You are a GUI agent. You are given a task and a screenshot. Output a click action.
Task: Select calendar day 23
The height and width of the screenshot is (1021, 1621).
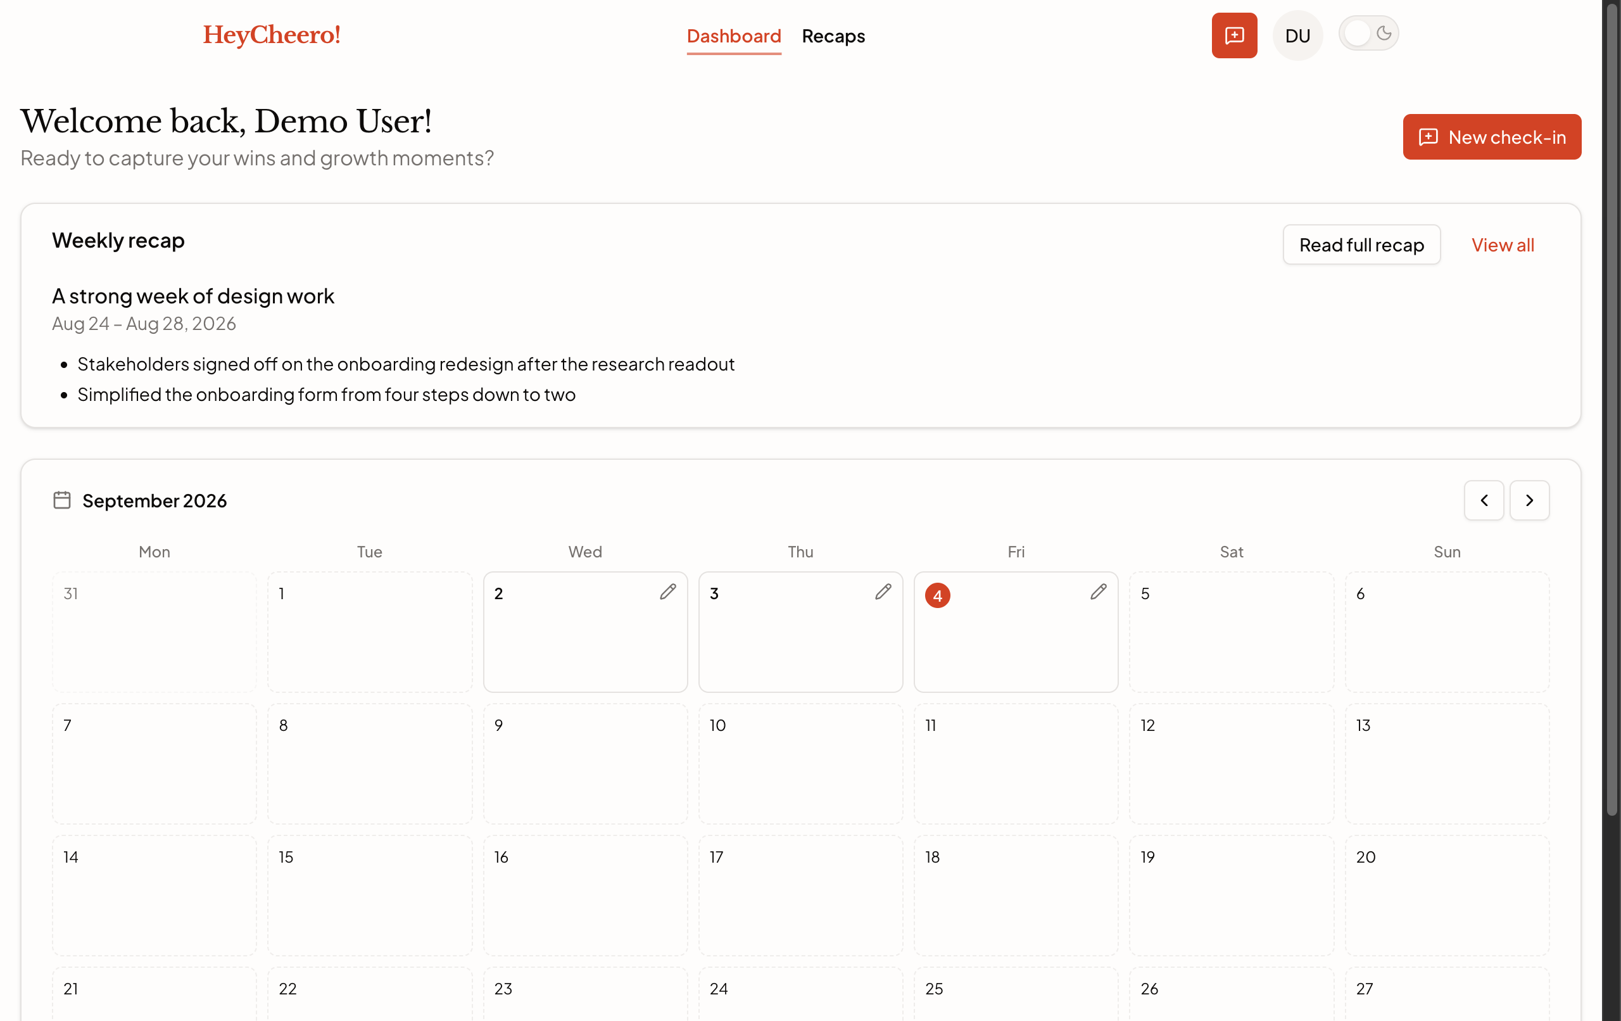[x=585, y=995]
